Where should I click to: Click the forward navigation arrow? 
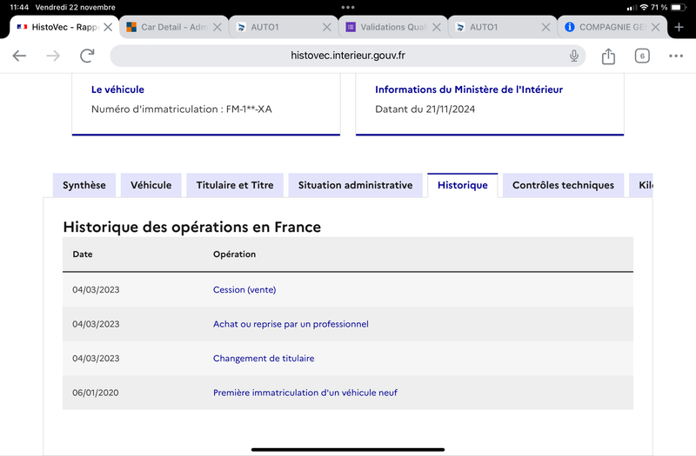(x=53, y=56)
